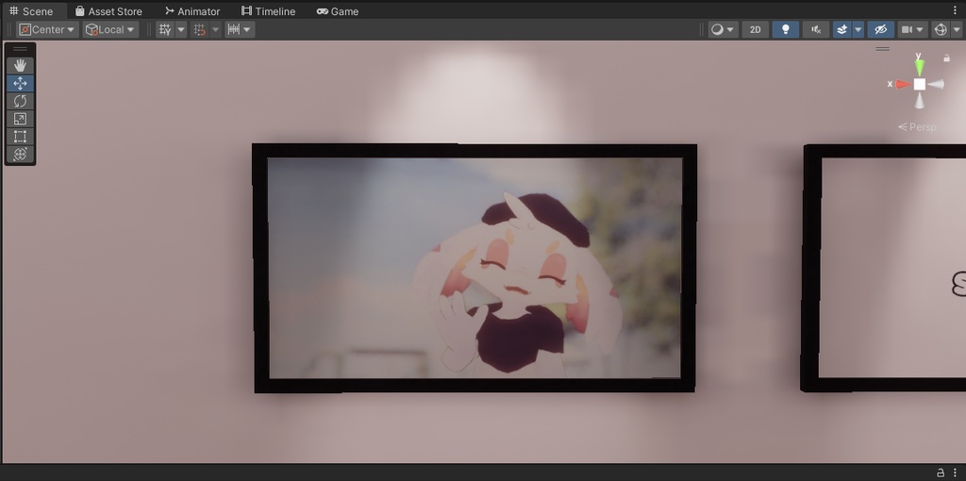Select the framed character picture object

pyautogui.click(x=475, y=268)
